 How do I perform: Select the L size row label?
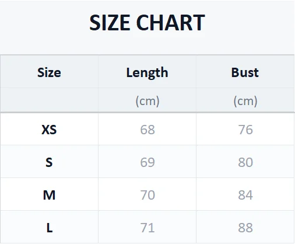[50, 228]
